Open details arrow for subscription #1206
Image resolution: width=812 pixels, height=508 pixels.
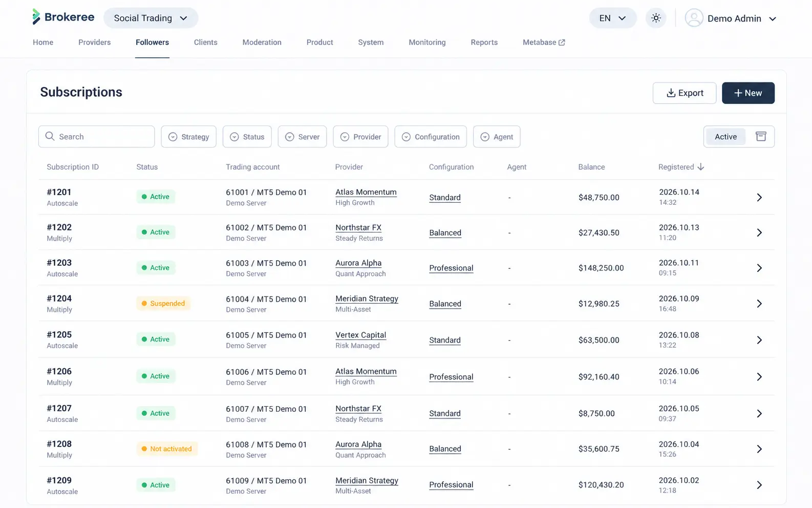759,377
